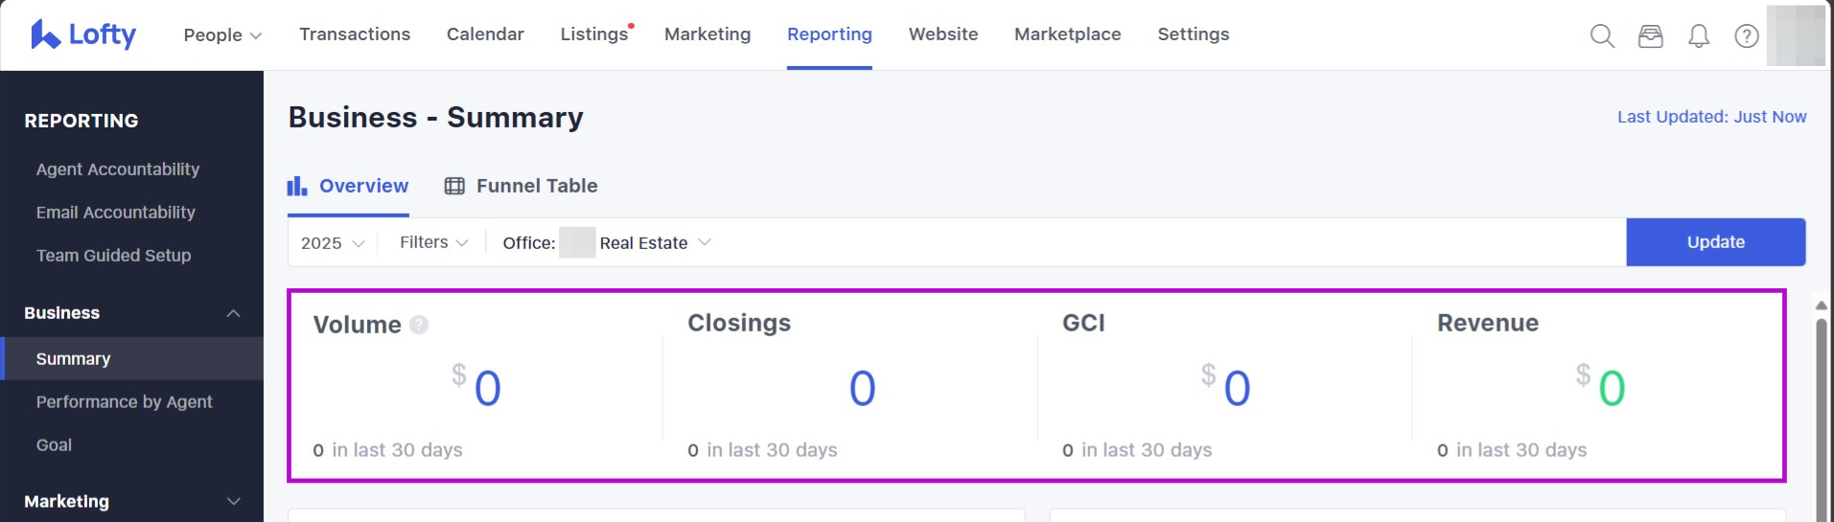Viewport: 1834px width, 522px height.
Task: Click the Last Updated: Just Now link
Action: (1711, 117)
